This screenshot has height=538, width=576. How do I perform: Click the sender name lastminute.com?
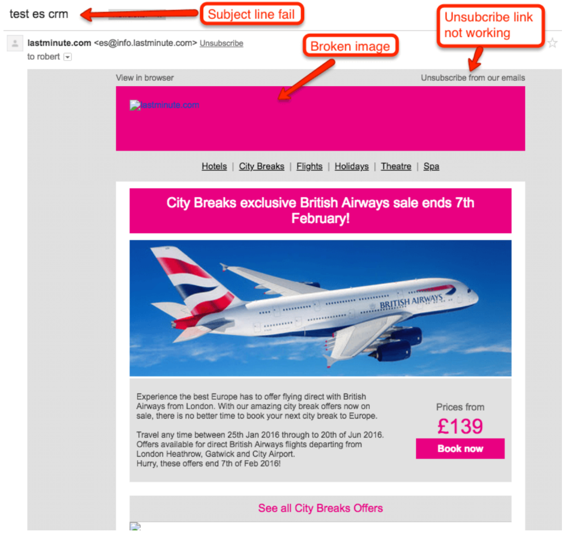(59, 43)
